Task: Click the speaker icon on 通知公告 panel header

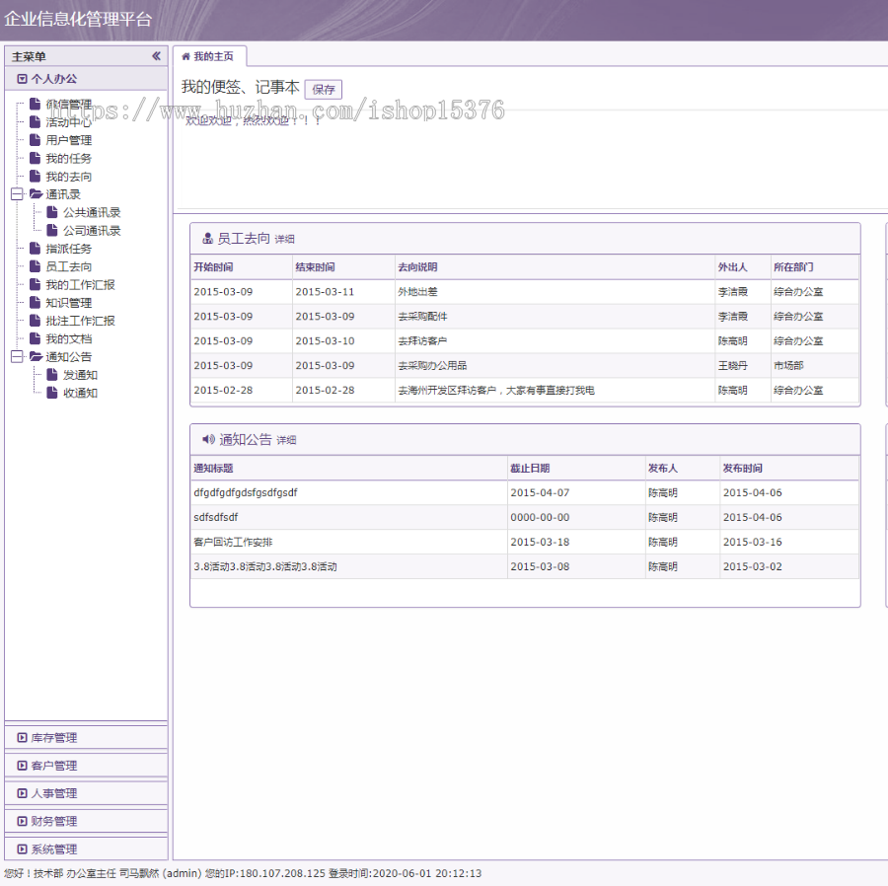Action: pyautogui.click(x=207, y=440)
